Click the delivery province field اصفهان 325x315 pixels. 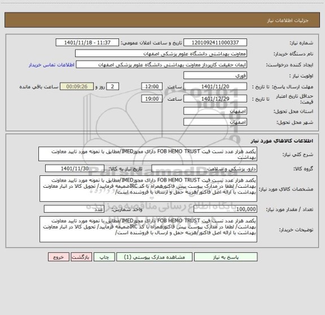[215, 111]
